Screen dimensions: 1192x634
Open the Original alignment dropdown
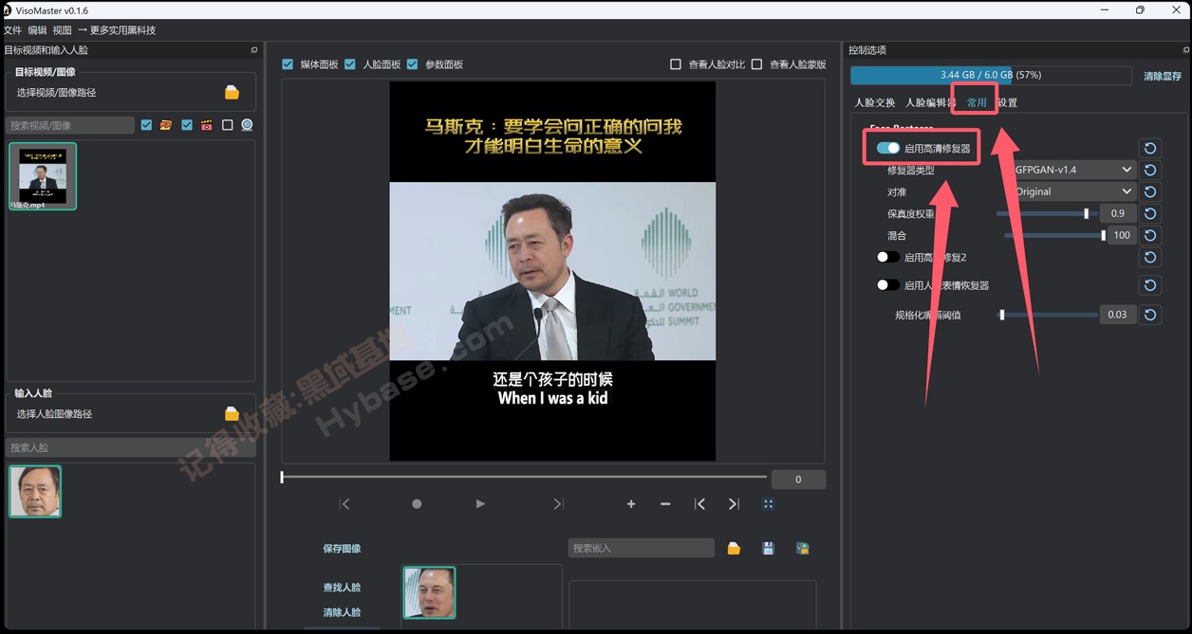1073,191
